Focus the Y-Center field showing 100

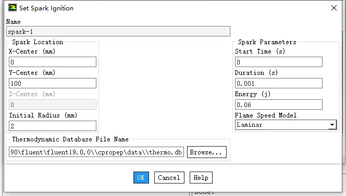click(x=53, y=83)
